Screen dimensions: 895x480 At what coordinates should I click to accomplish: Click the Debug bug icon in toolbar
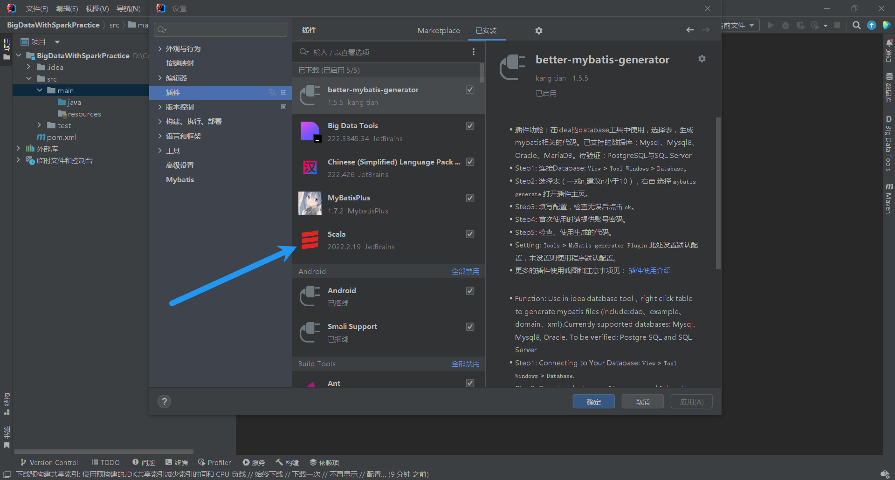click(x=785, y=25)
